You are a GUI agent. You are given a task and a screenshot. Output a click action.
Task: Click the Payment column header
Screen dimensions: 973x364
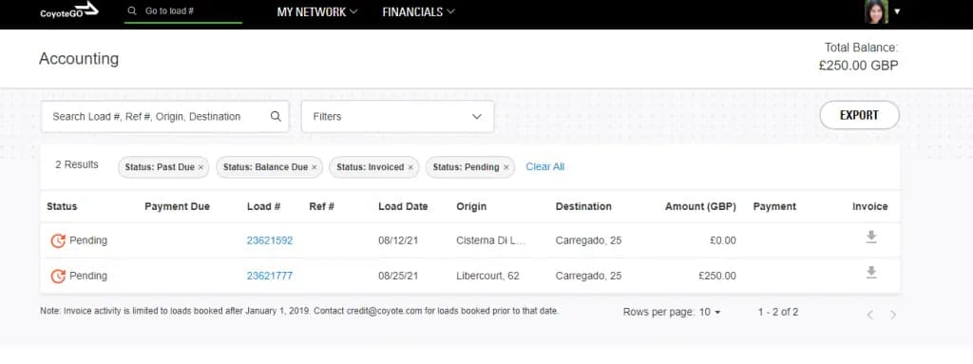pos(774,206)
